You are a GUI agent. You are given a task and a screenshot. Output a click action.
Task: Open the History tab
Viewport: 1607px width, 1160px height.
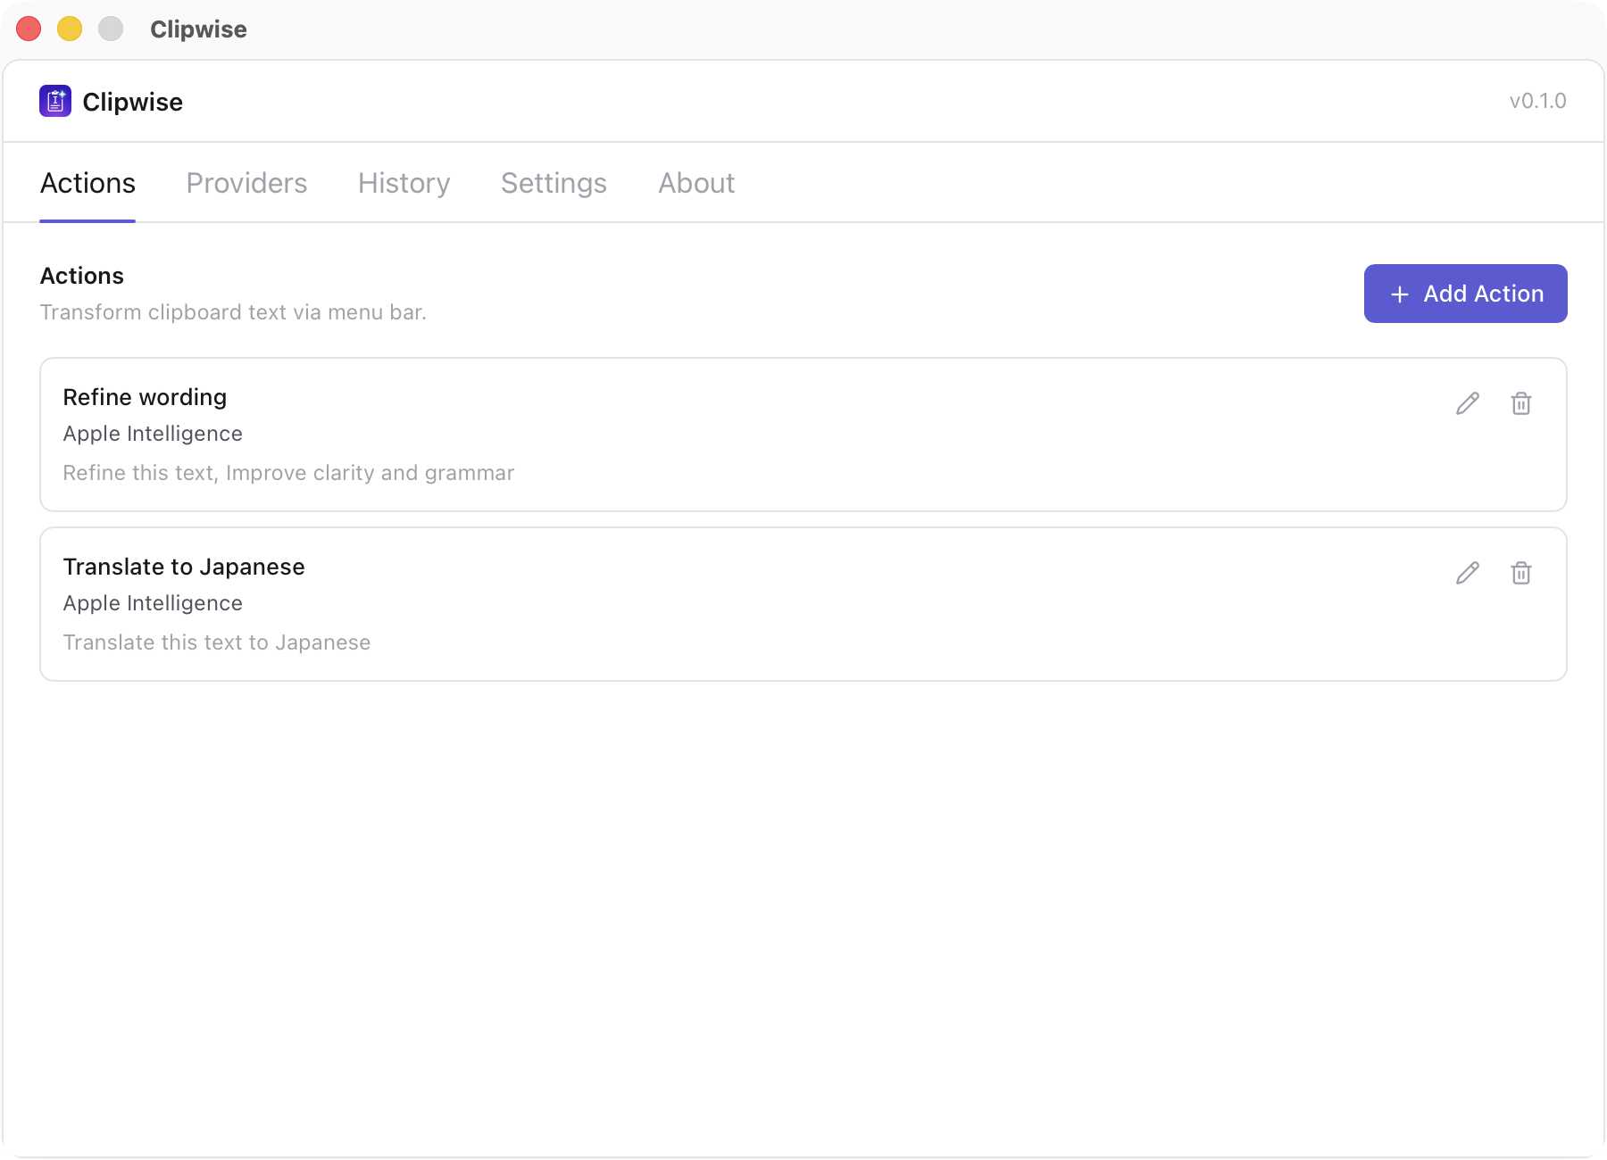click(403, 183)
